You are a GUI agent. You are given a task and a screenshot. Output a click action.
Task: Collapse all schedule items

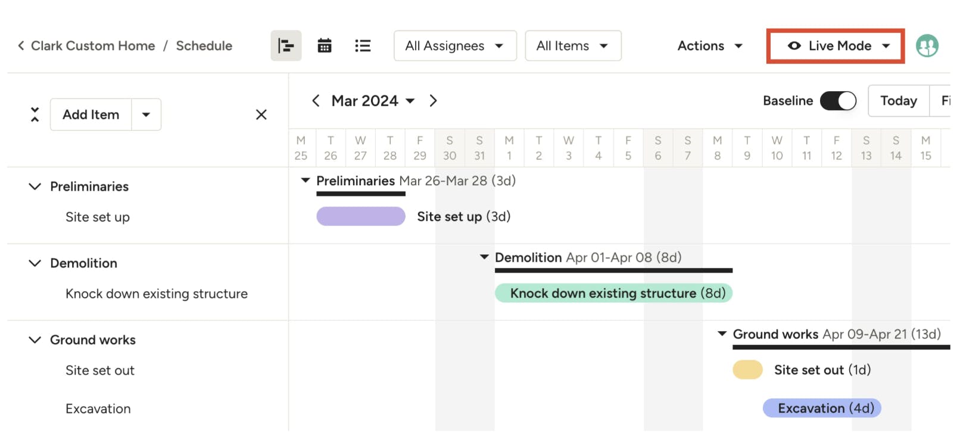[x=35, y=114]
